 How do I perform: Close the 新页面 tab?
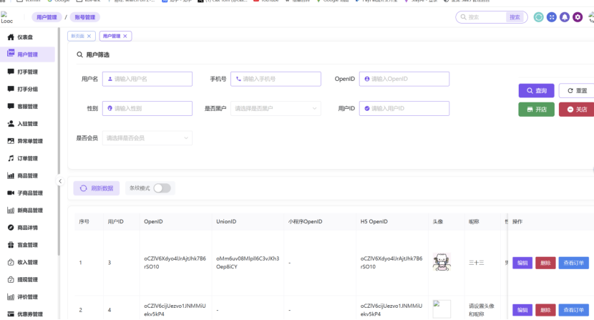tap(89, 36)
